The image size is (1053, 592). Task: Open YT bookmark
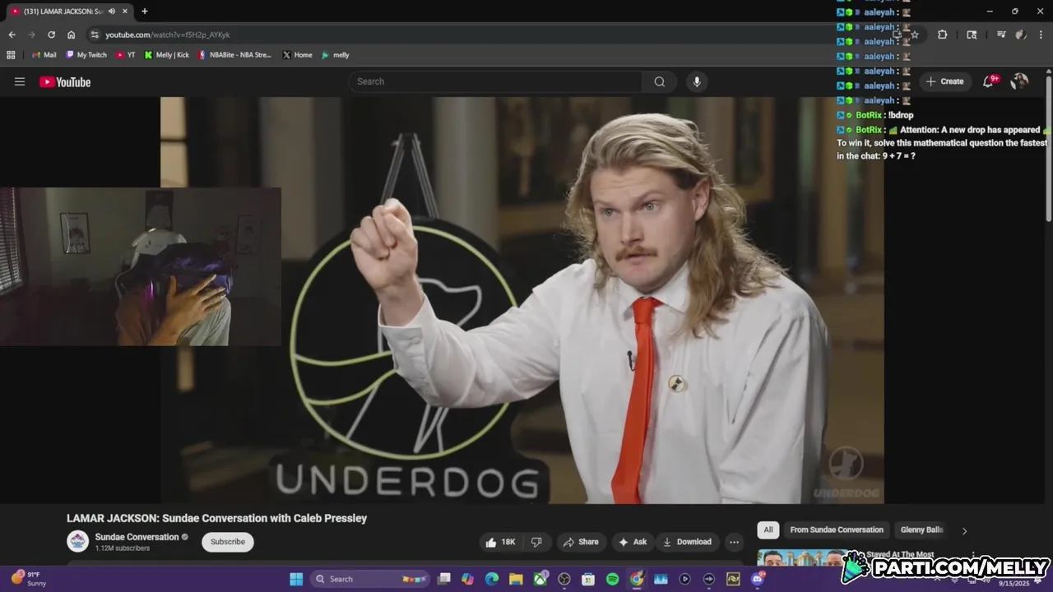(x=126, y=55)
